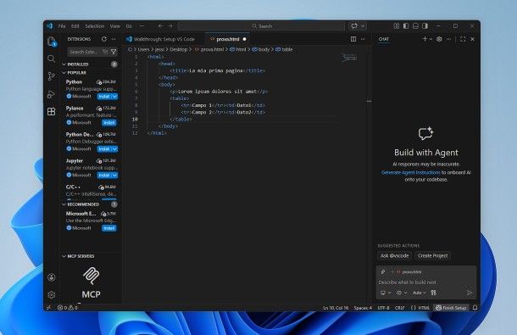Toggle the bottom panel visibility
Screen dimensions: 517x335
point(415,25)
